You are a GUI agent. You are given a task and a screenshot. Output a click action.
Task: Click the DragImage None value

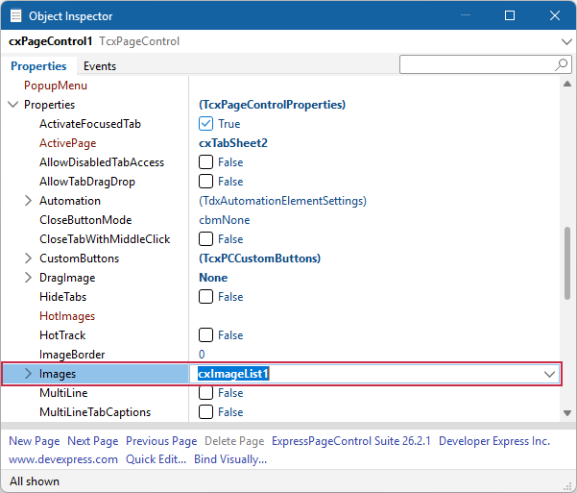(x=213, y=278)
